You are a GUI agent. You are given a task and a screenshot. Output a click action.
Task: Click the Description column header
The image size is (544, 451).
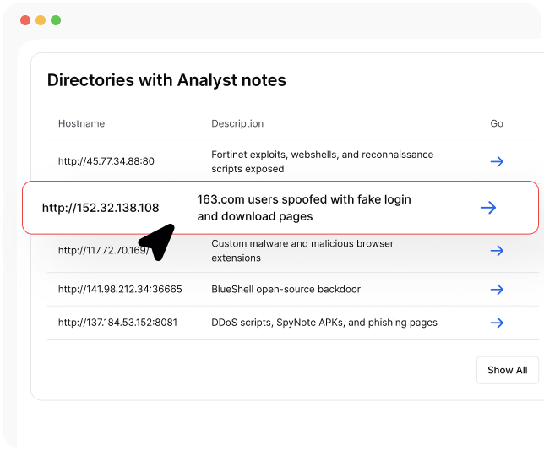pyautogui.click(x=237, y=123)
